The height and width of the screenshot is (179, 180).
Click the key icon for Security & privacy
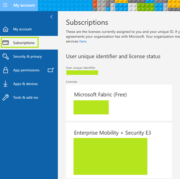click(x=6, y=56)
